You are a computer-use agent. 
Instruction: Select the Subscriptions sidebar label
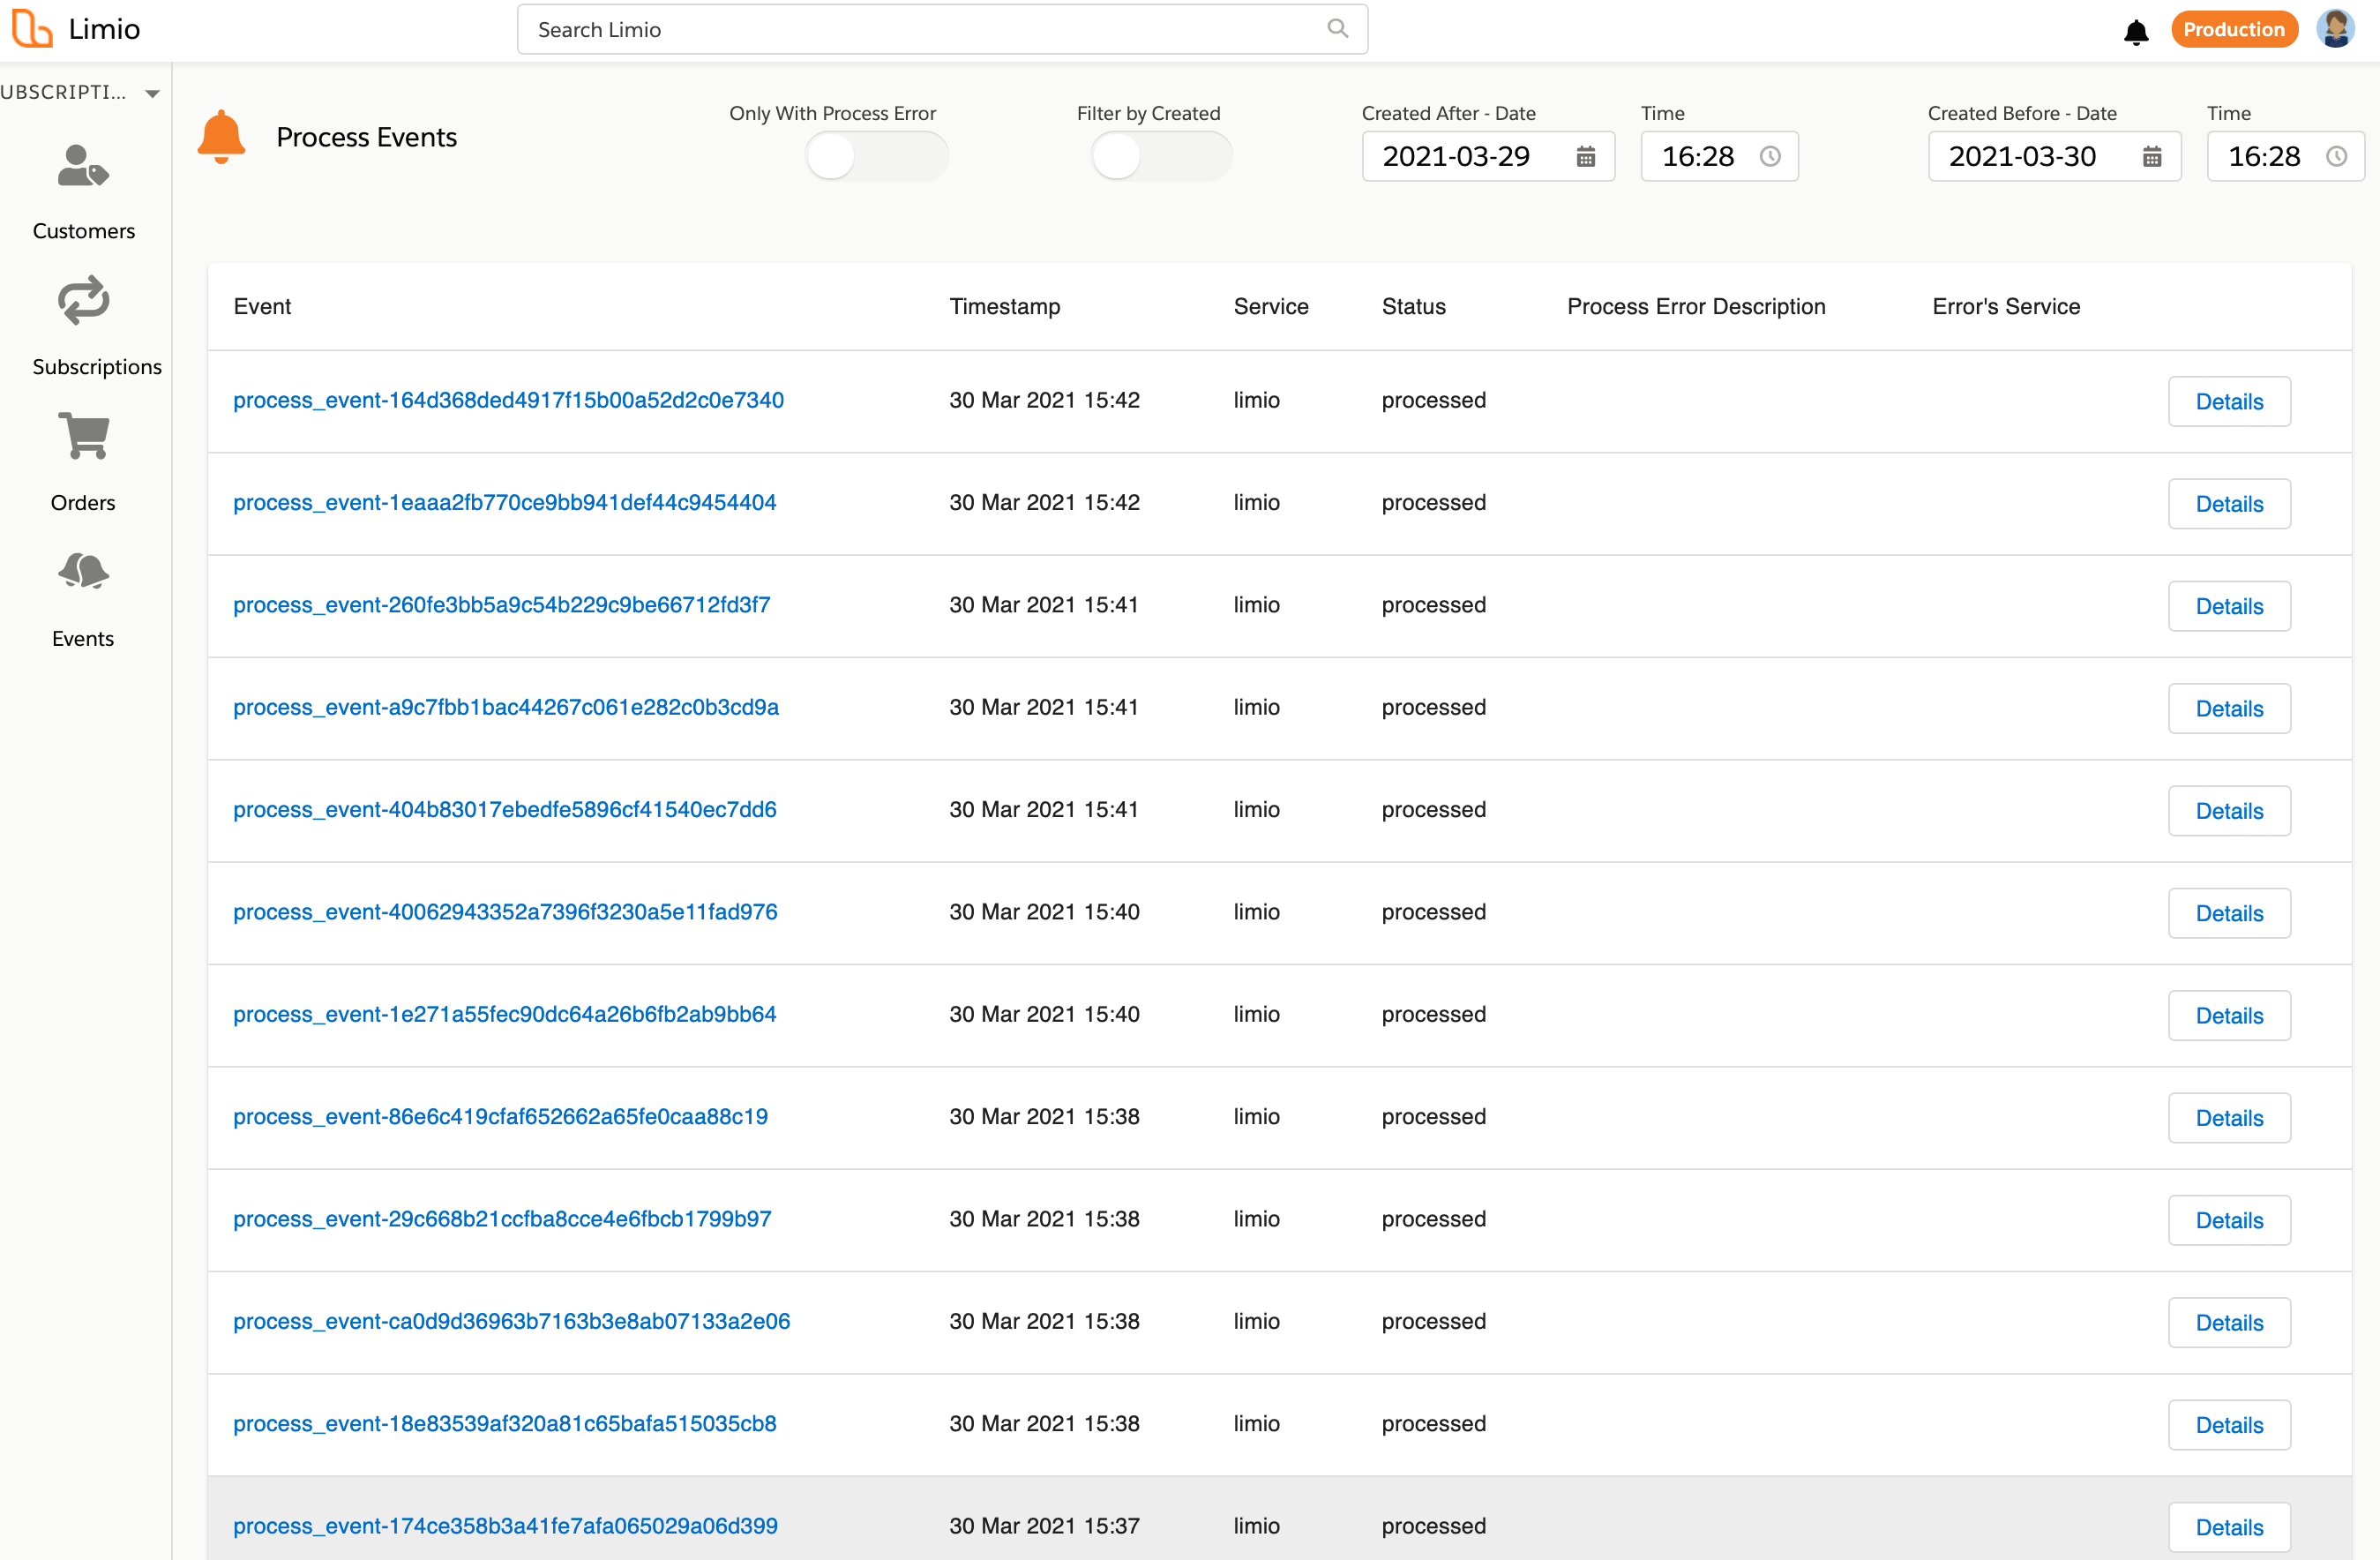coord(96,367)
